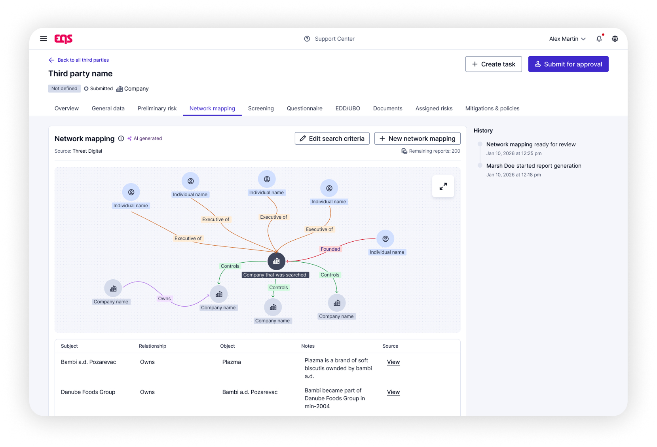Select the company node under right Controls label
The image size is (657, 447).
pyautogui.click(x=337, y=303)
